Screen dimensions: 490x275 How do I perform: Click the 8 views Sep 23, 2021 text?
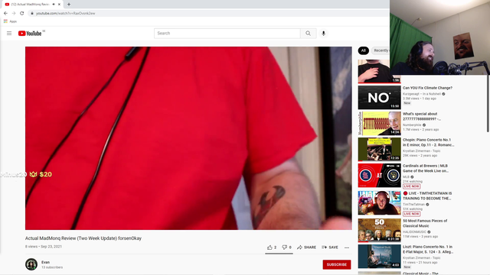click(44, 247)
